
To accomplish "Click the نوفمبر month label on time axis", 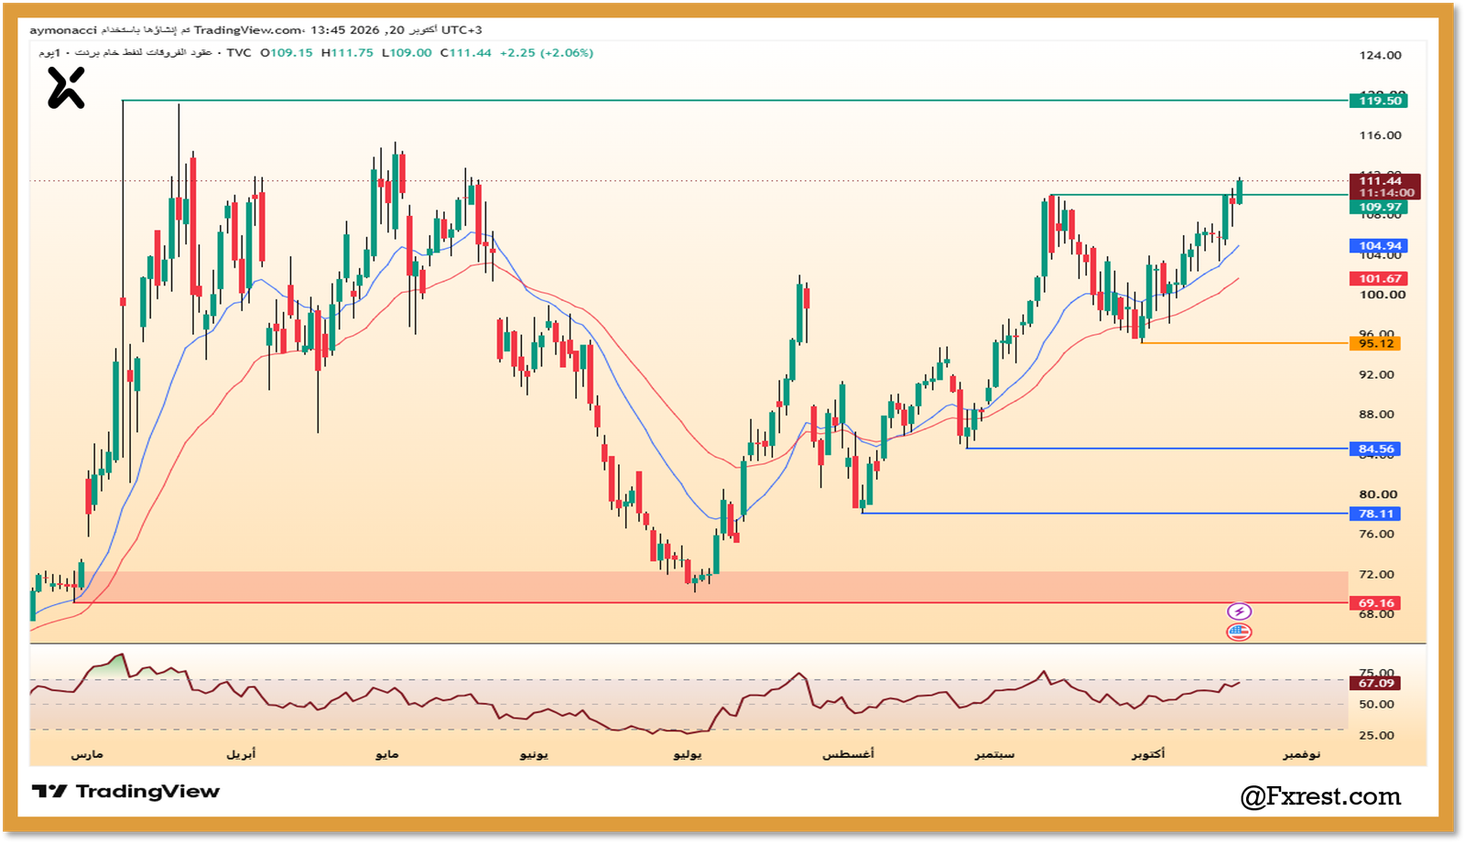I will pos(1301,754).
